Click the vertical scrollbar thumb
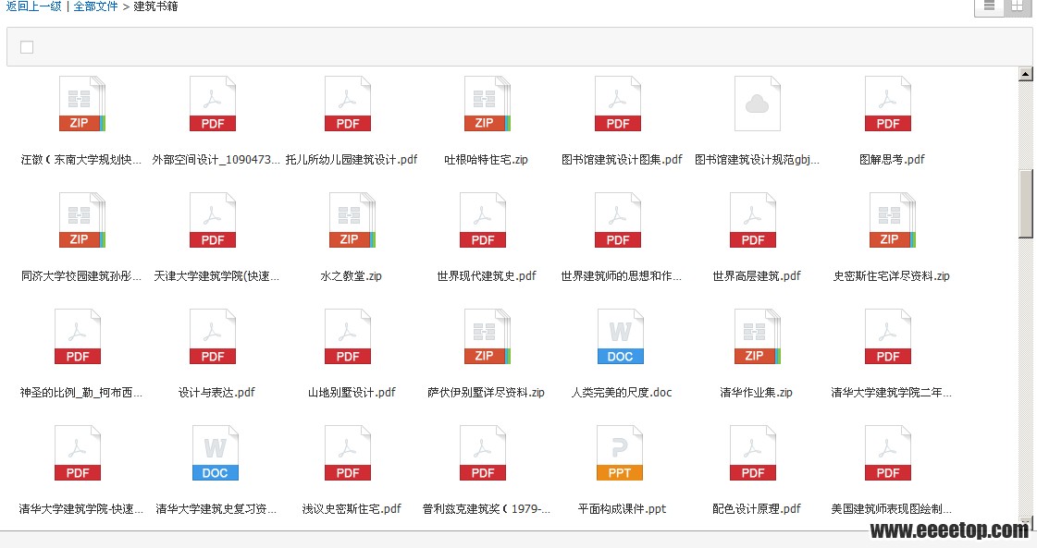The image size is (1037, 548). click(x=1025, y=203)
